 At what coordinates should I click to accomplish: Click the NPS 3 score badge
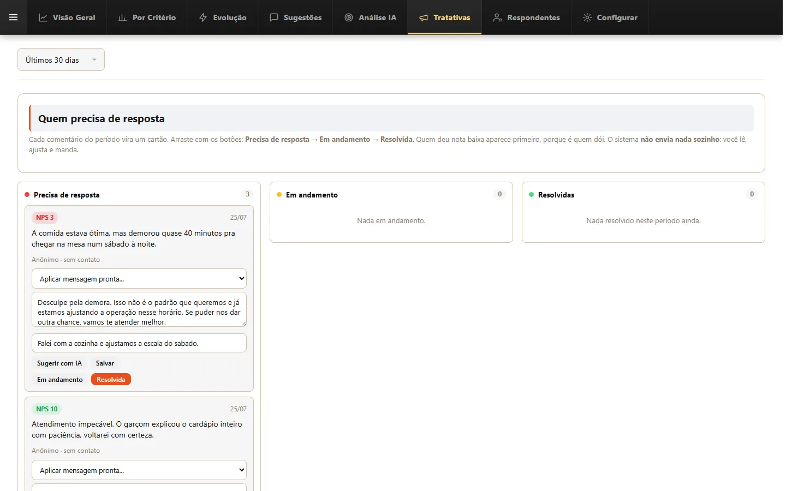point(45,218)
